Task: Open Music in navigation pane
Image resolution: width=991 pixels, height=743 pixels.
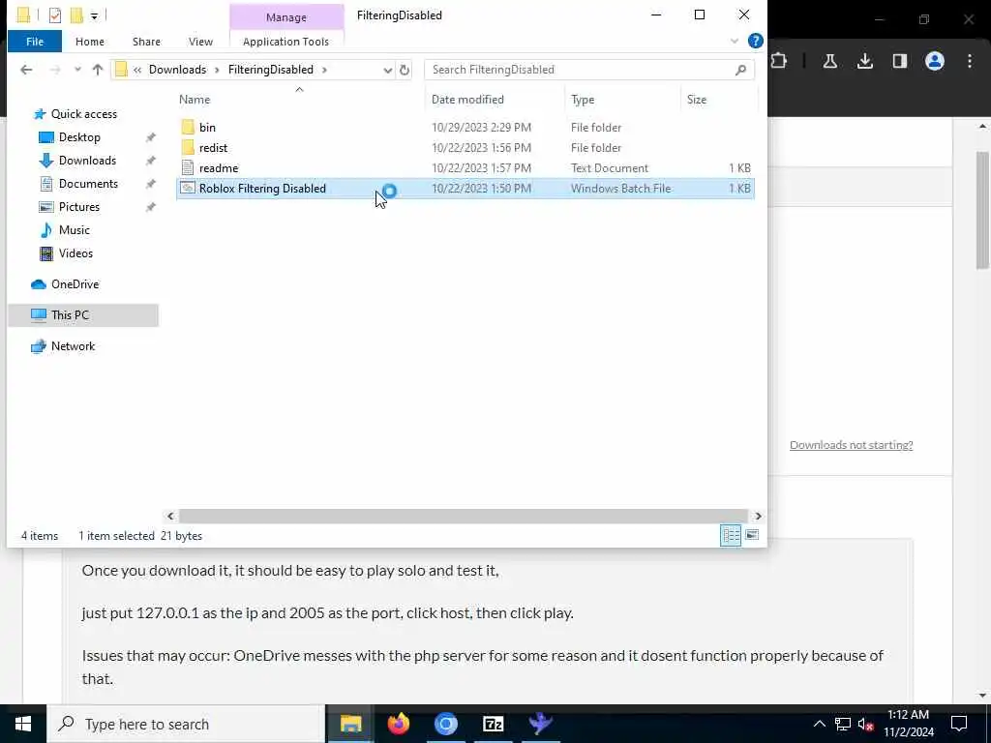Action: pyautogui.click(x=74, y=230)
